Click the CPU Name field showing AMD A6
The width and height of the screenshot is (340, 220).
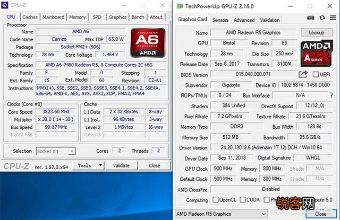81,31
